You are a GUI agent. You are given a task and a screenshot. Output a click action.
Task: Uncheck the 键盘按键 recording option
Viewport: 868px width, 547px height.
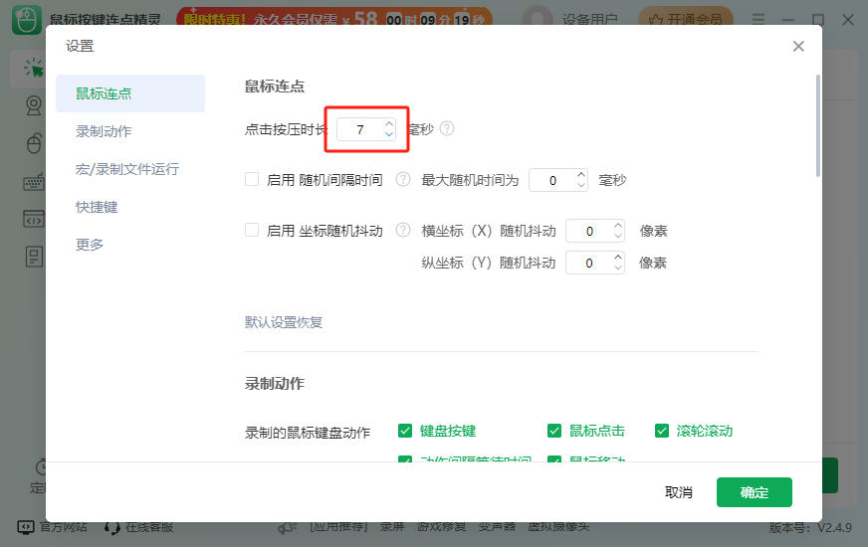(405, 431)
